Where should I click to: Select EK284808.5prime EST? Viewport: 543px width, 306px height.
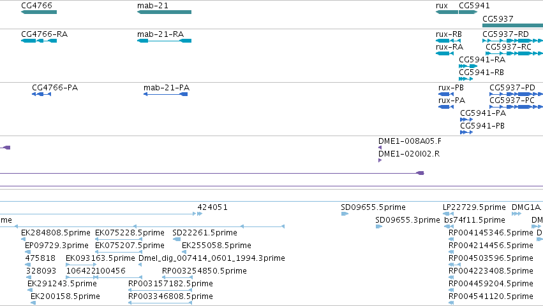pyautogui.click(x=23, y=239)
